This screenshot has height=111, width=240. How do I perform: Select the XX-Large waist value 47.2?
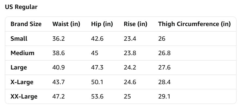(x=58, y=96)
